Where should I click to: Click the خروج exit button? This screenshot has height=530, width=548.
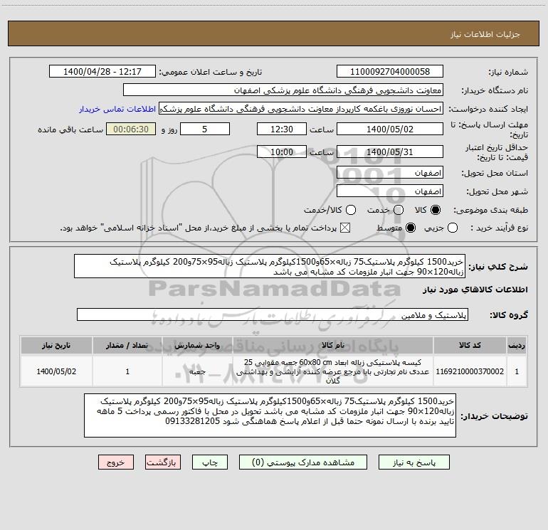(x=116, y=462)
